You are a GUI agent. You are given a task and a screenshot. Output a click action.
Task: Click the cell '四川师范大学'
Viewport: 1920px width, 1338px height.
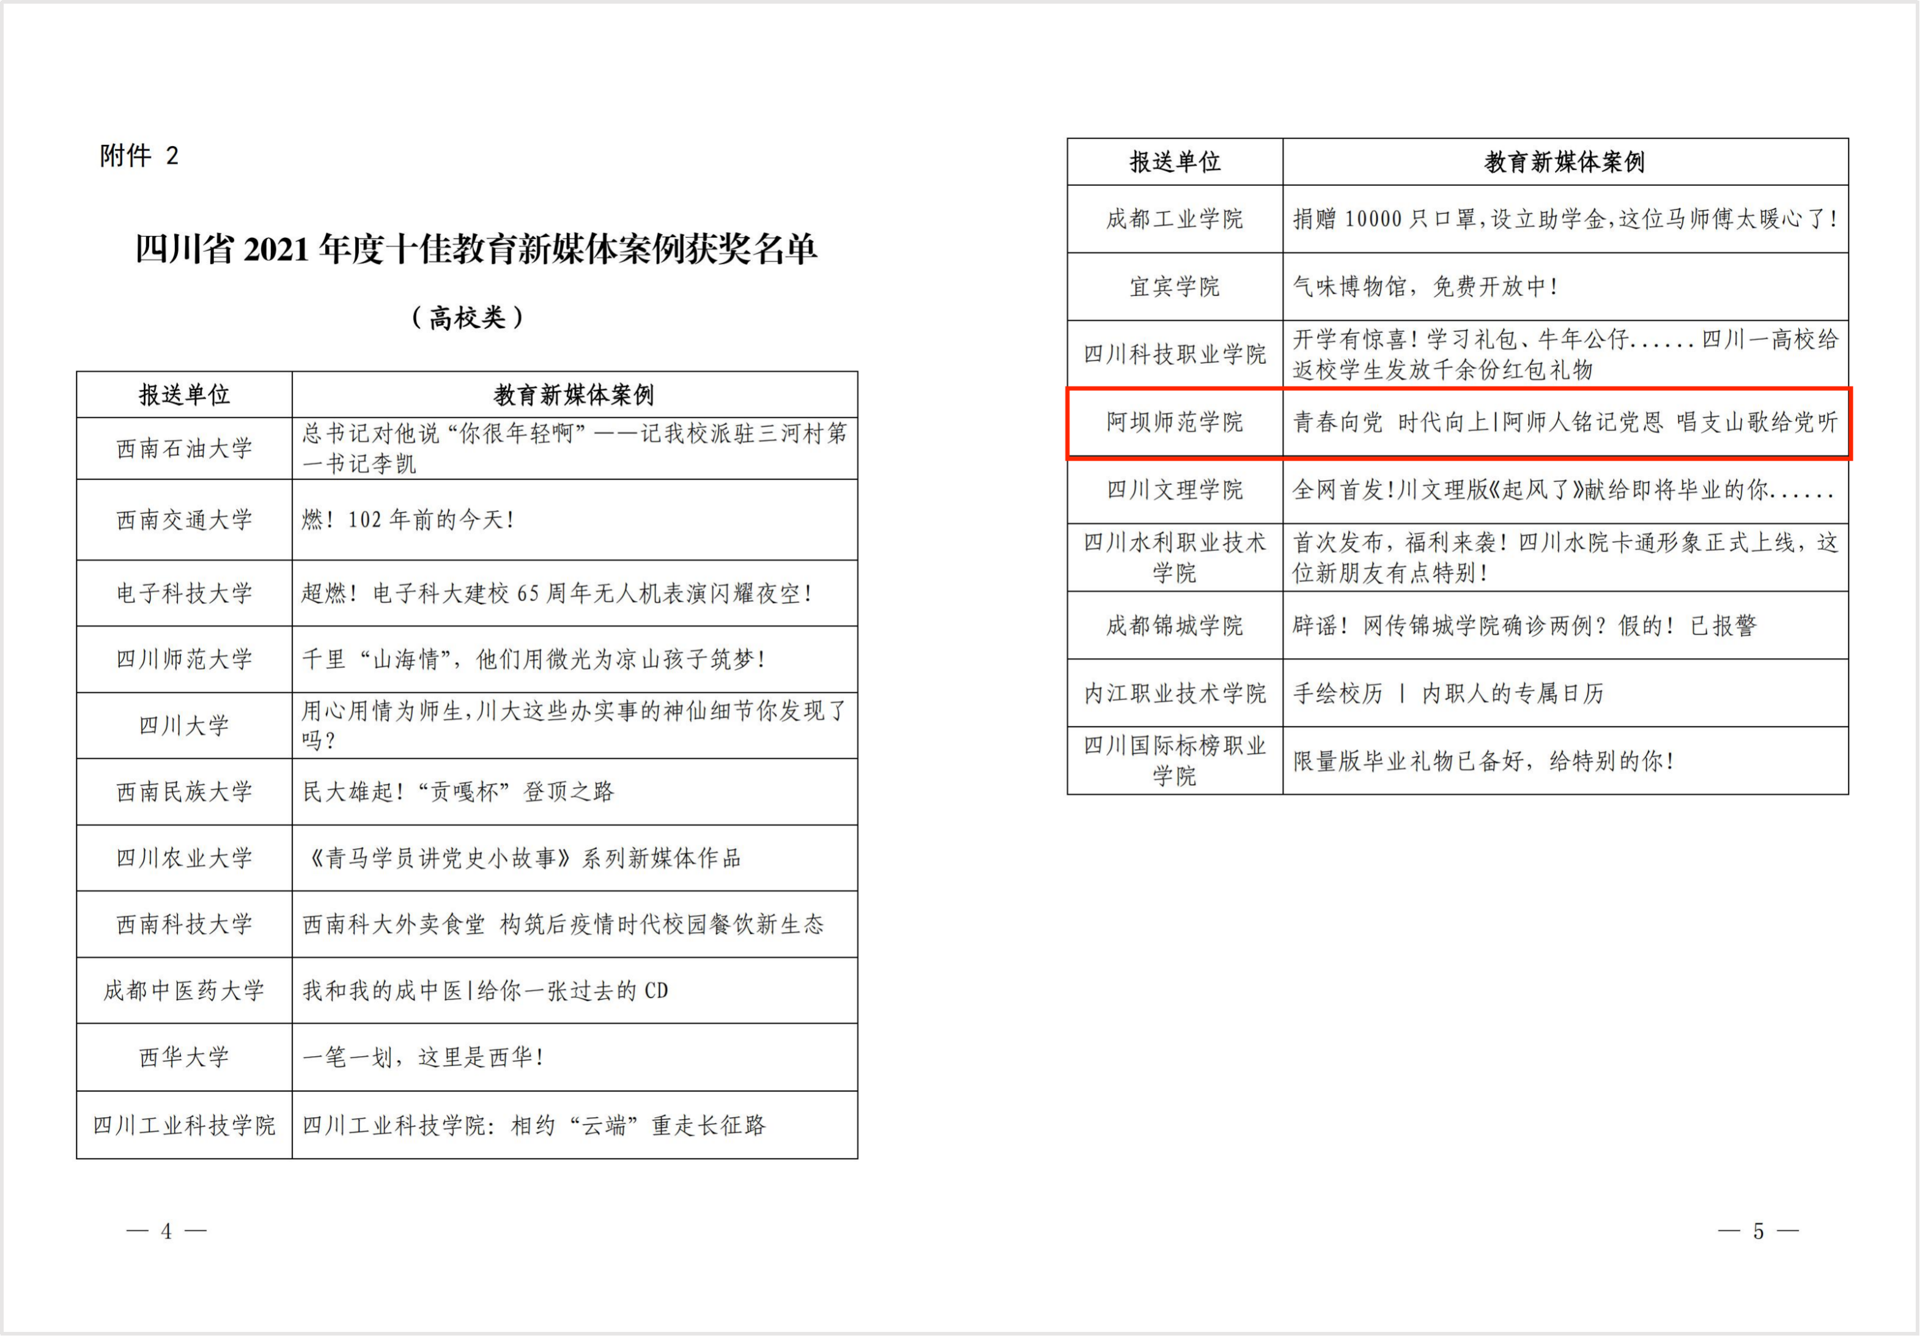point(184,660)
